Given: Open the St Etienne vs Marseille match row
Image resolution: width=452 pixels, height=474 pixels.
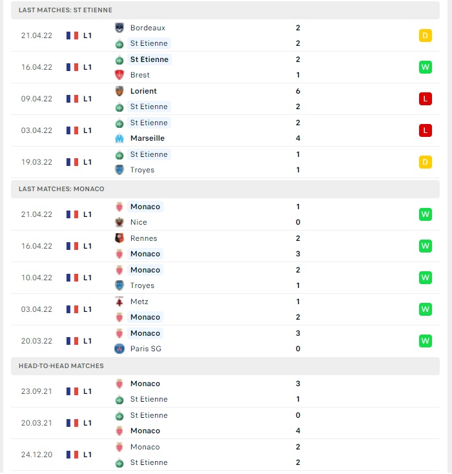Looking at the screenshot, I should [225, 130].
